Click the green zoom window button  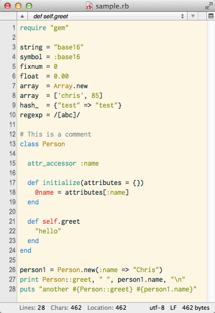point(29,6)
